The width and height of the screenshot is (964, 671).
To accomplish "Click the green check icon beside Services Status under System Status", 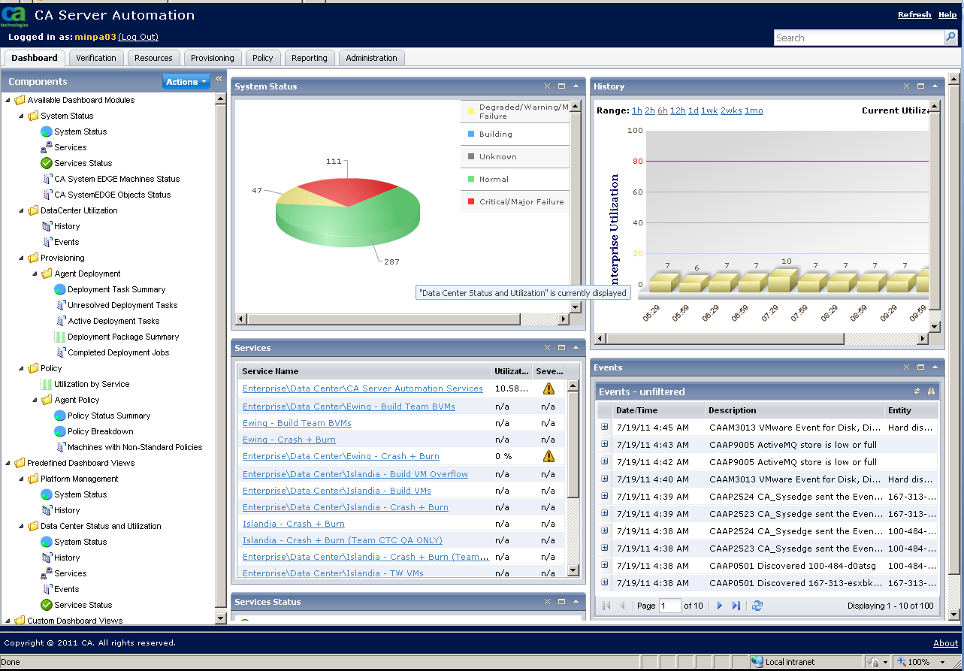I will point(47,163).
